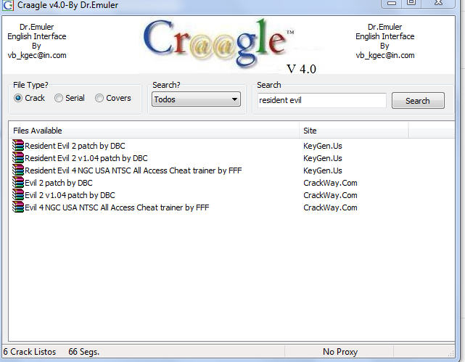
Task: Select the Crack file type radio button
Action: [18, 98]
